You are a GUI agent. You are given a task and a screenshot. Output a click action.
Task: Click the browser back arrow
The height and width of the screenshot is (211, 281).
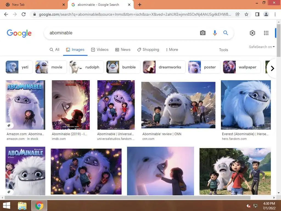click(6, 14)
